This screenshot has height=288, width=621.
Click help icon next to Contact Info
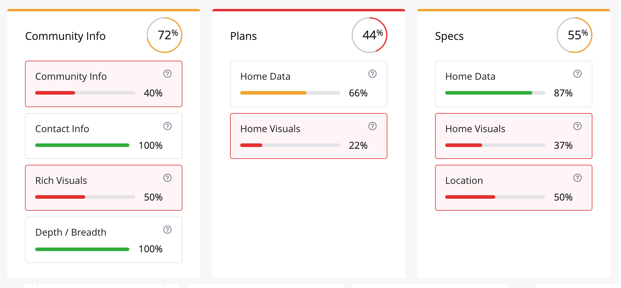click(167, 126)
